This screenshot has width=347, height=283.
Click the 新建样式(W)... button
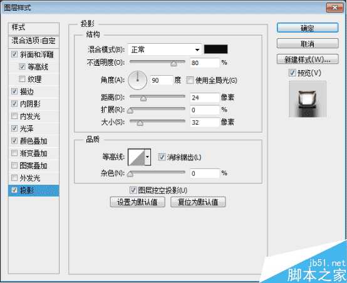(308, 59)
